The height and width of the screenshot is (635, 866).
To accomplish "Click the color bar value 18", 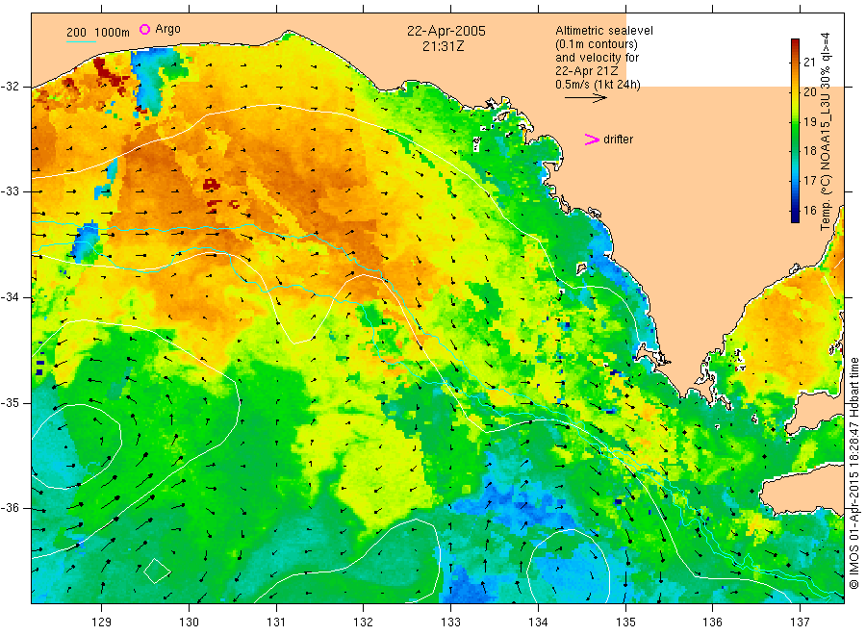I will tap(809, 151).
